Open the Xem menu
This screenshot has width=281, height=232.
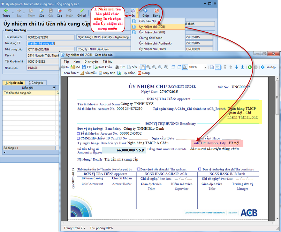[77, 62]
